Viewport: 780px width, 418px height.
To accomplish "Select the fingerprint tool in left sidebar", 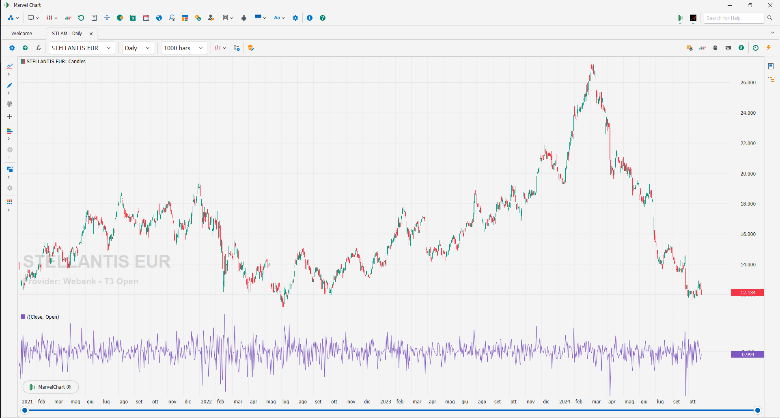I will click(10, 104).
